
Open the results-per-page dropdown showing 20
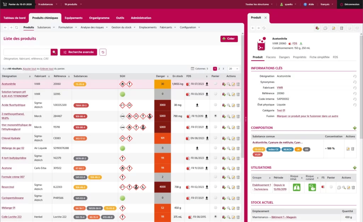[x=233, y=69]
